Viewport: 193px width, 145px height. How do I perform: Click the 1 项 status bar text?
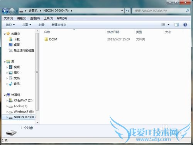click(x=5, y=140)
